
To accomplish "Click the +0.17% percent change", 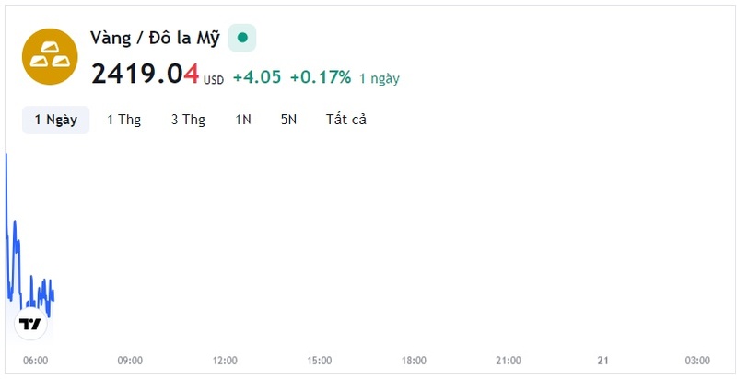I will pyautogui.click(x=321, y=77).
